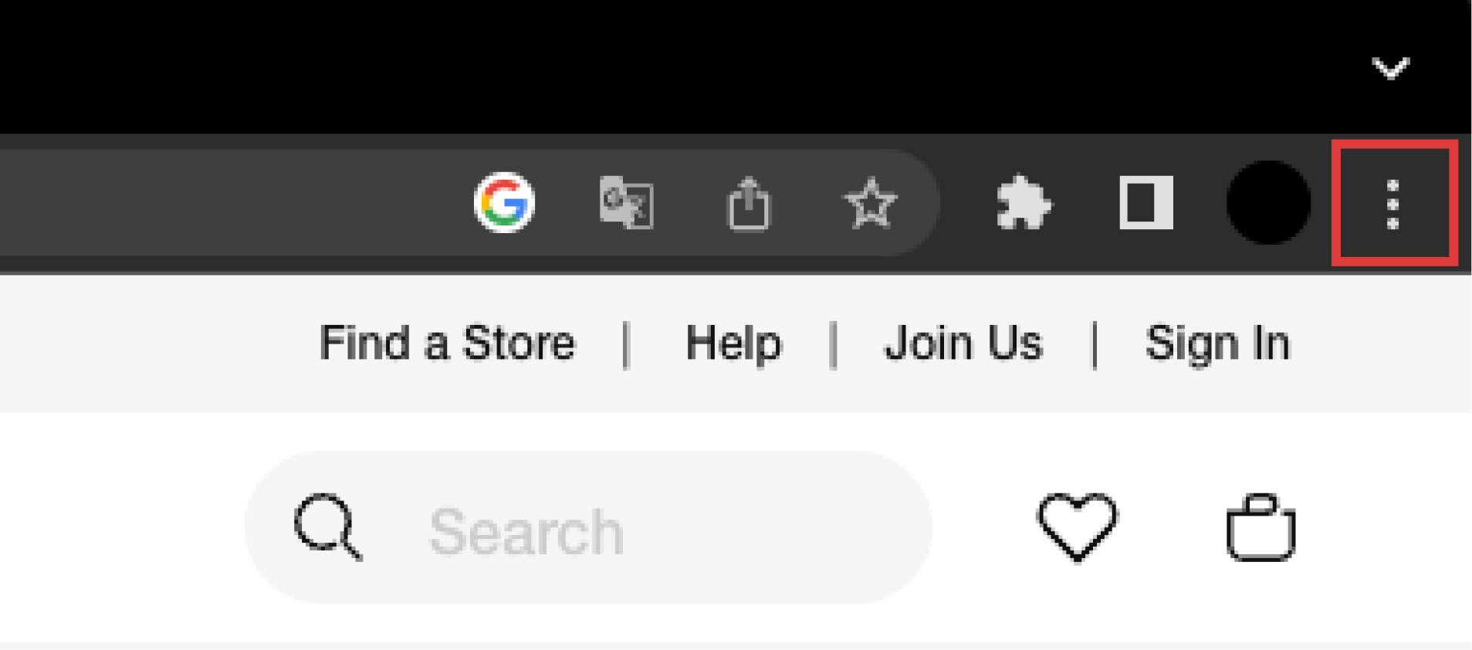Screen dimensions: 1472x650
Task: Click the Share this page icon
Action: [x=749, y=204]
